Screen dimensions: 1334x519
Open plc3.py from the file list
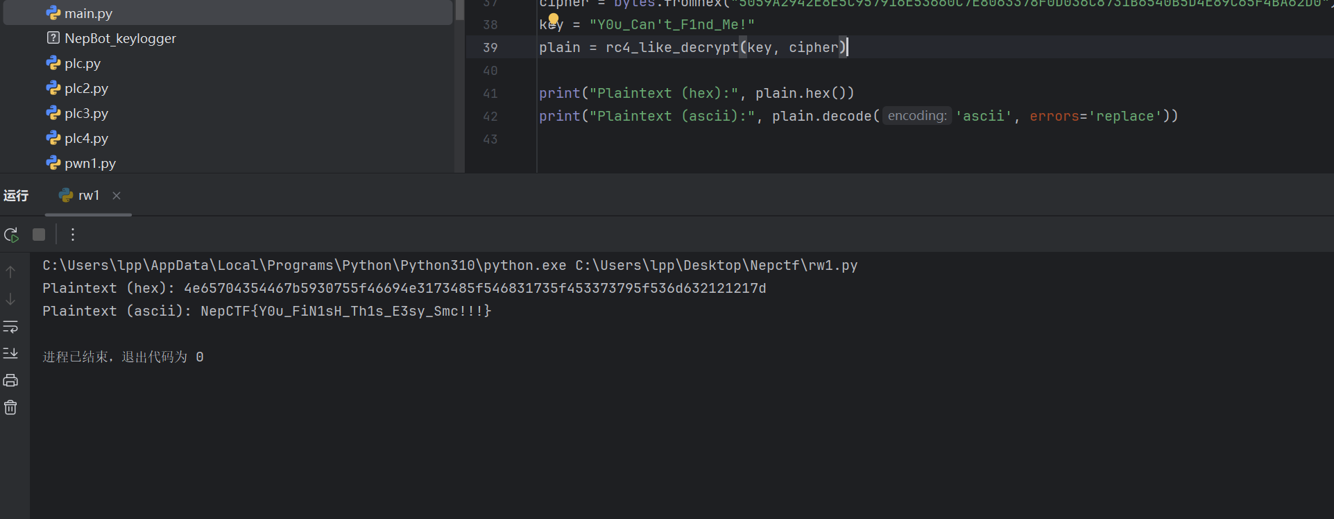pos(86,113)
